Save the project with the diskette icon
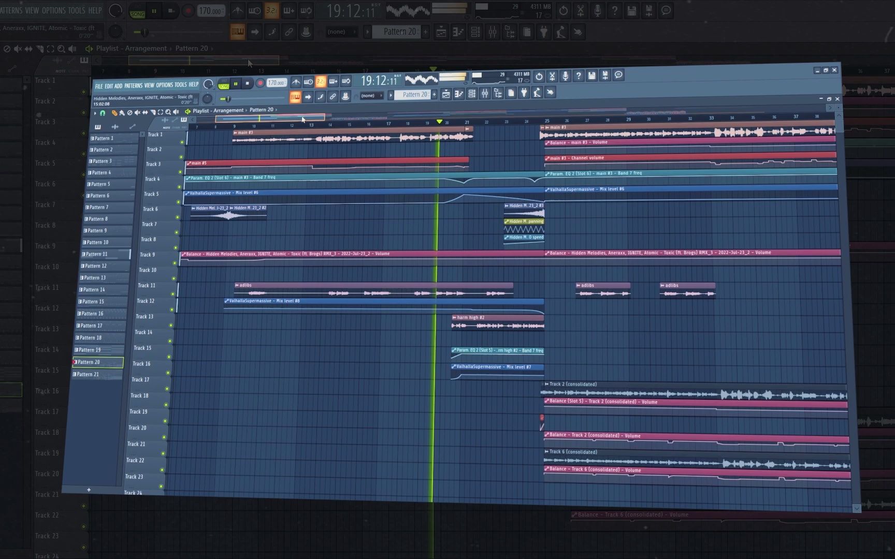 (x=591, y=76)
